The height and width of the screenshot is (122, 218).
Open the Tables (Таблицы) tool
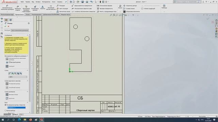(x=164, y=7)
